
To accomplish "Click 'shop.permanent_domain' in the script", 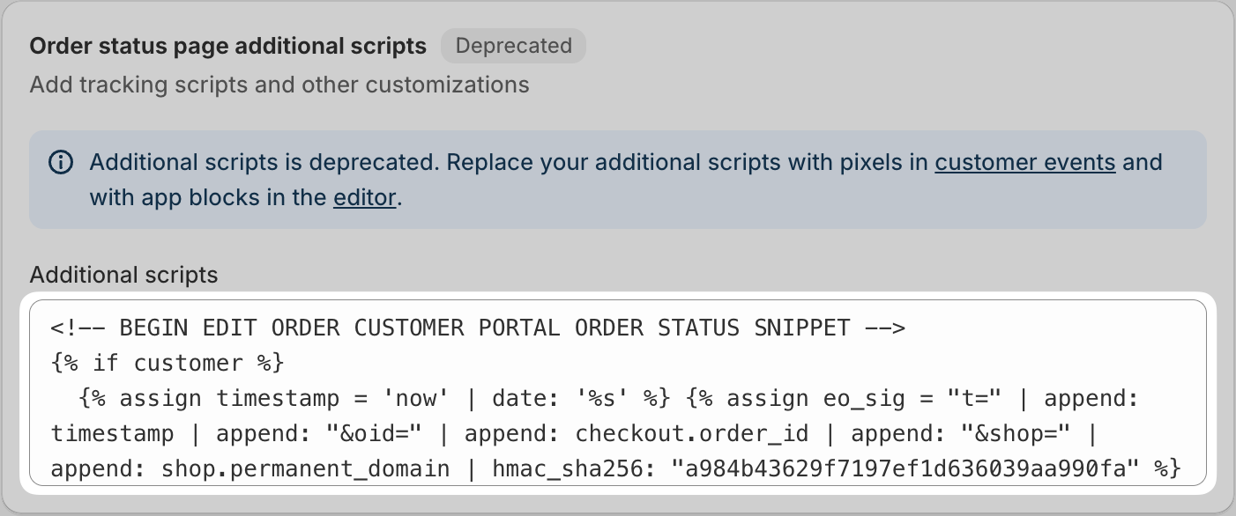I will 305,468.
